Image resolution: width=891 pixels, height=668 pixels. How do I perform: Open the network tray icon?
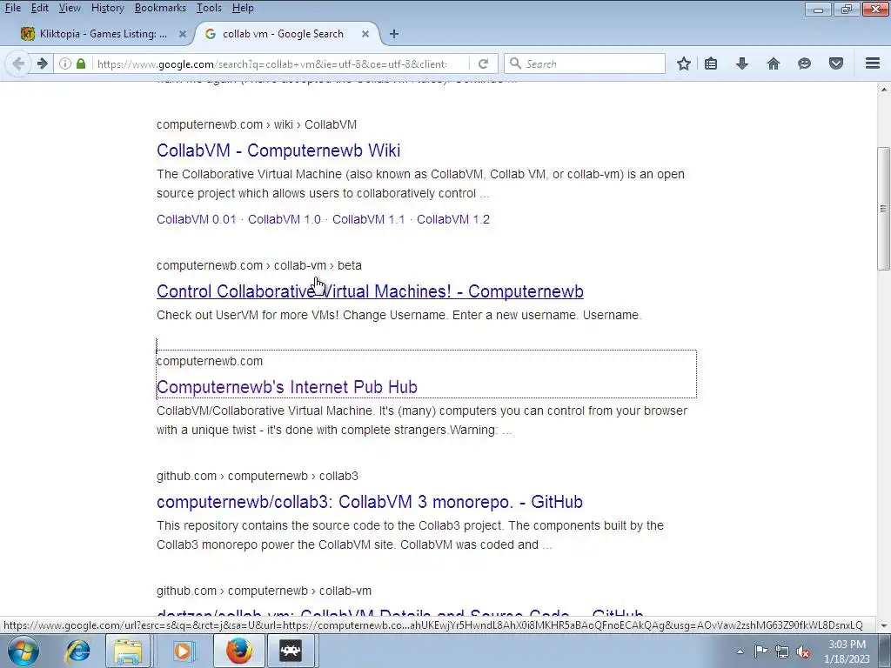coord(782,651)
